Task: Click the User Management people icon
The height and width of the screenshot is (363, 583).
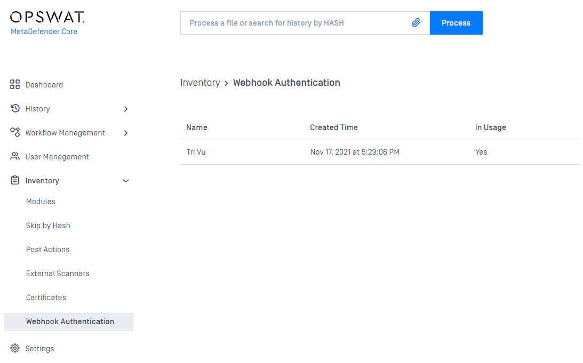Action: click(x=15, y=156)
